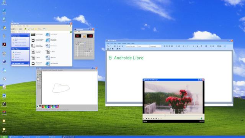The image size is (245, 138).
Task: Click Back button in Explorer window
Action: 14,29
